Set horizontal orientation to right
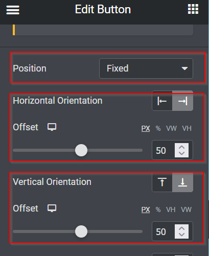Image resolution: width=209 pixels, height=256 pixels. 182,101
